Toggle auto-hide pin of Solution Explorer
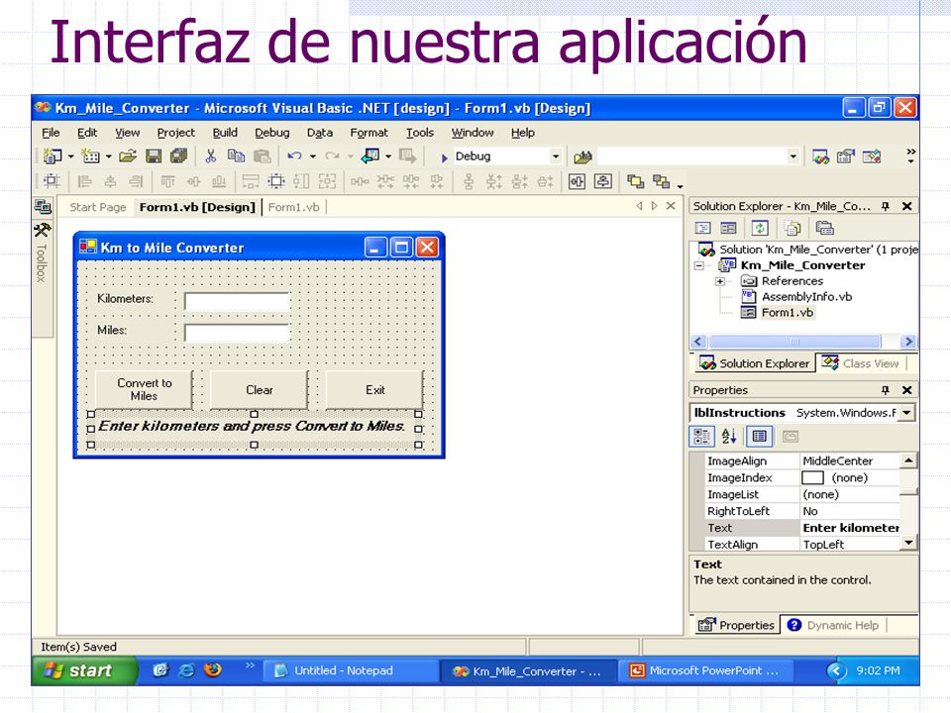The width and height of the screenshot is (951, 713). [886, 206]
